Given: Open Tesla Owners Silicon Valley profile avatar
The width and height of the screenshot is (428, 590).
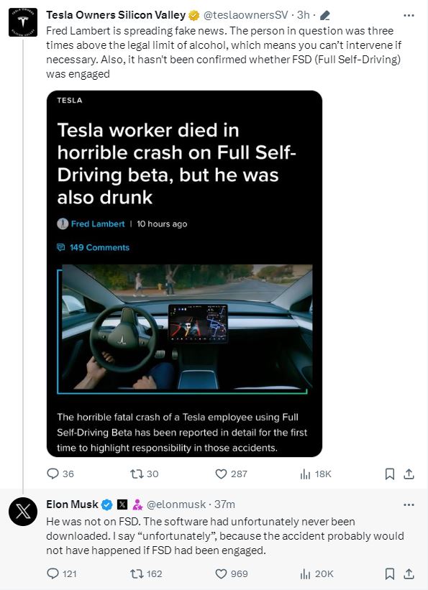Looking at the screenshot, I should [23, 22].
